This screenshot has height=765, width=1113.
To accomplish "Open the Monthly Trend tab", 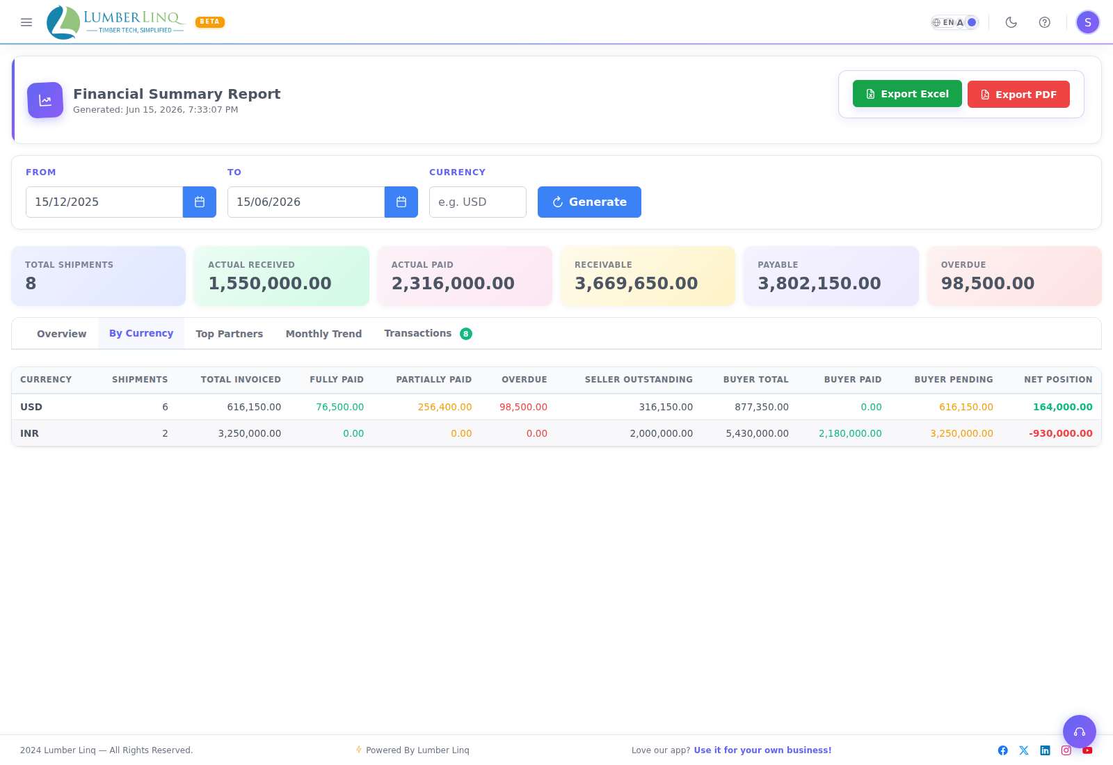I will [323, 334].
